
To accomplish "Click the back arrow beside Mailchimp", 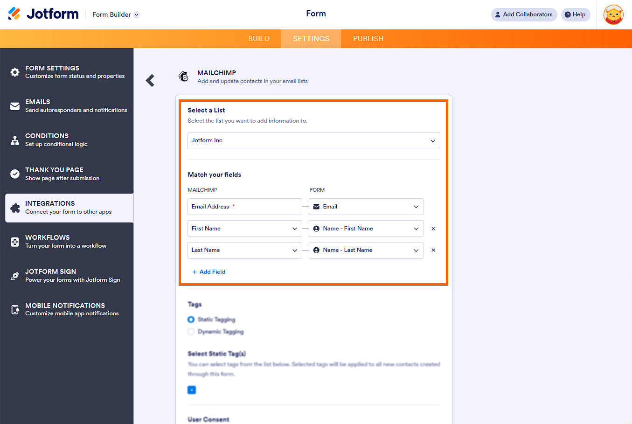I will 150,81.
